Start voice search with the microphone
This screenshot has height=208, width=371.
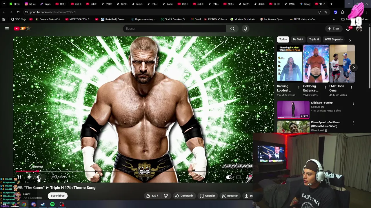pyautogui.click(x=245, y=29)
